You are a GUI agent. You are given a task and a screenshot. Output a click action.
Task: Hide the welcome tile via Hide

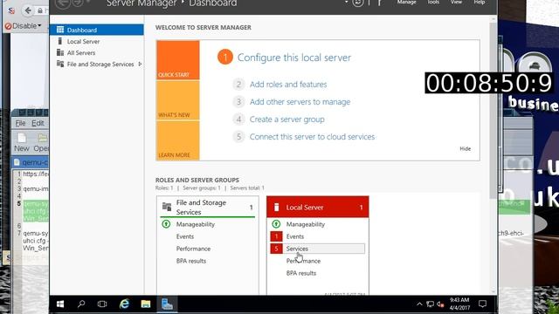click(x=465, y=149)
